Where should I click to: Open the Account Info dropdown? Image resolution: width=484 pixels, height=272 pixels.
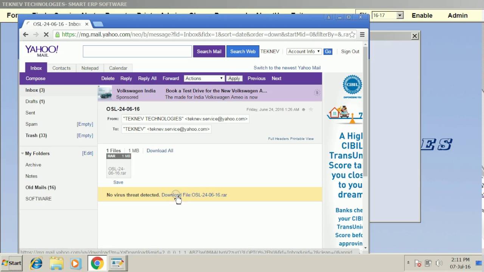point(304,51)
